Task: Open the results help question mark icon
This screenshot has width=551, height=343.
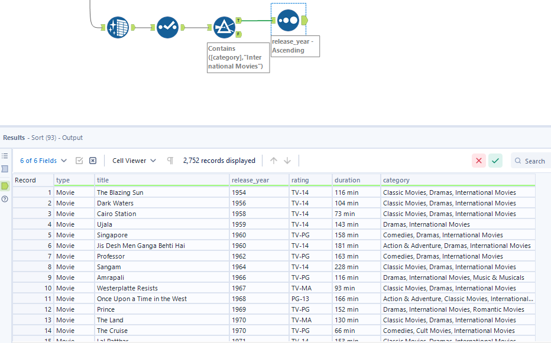Action: pos(5,199)
